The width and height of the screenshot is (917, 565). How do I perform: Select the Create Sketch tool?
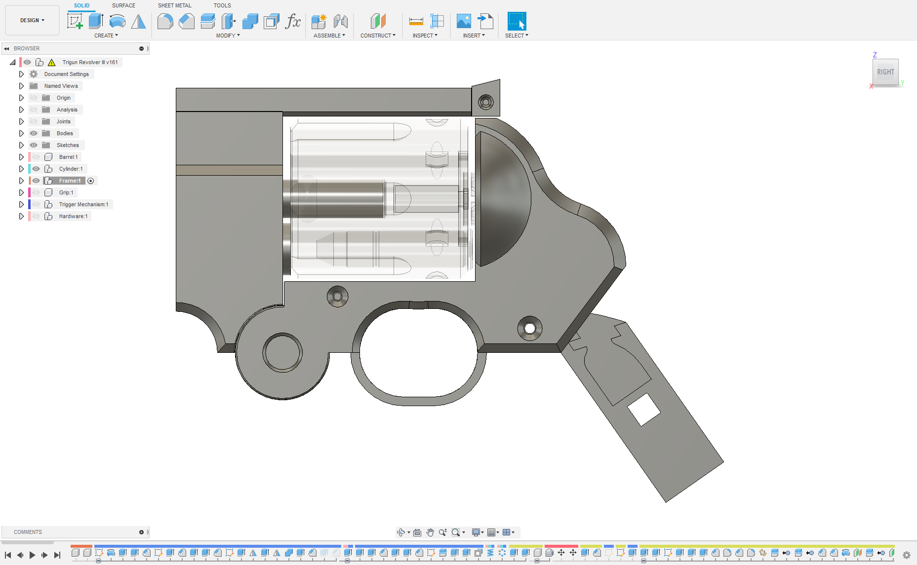click(75, 21)
